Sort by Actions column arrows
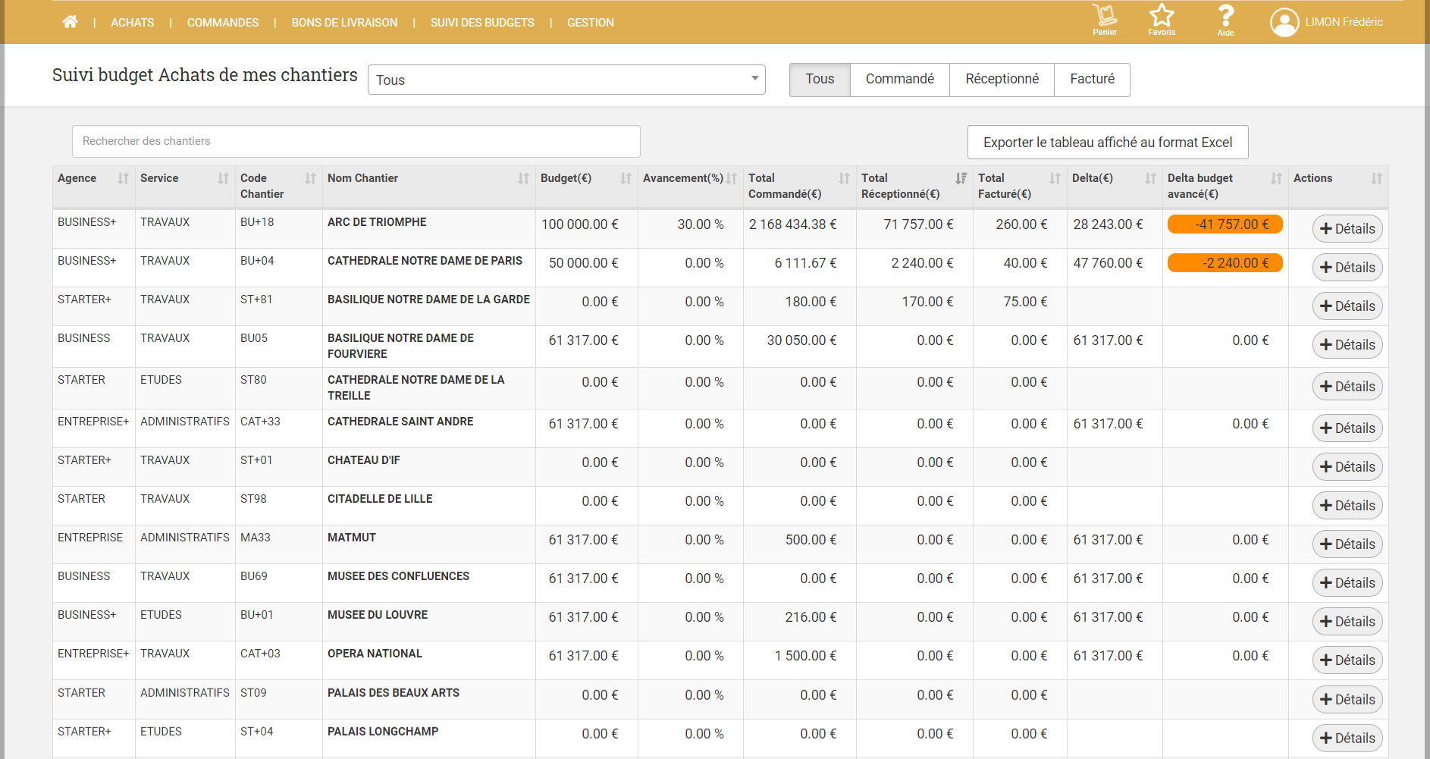 (1376, 178)
